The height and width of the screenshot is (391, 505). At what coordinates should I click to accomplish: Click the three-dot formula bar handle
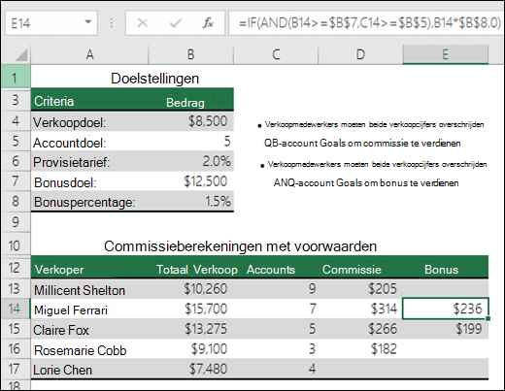coord(112,23)
